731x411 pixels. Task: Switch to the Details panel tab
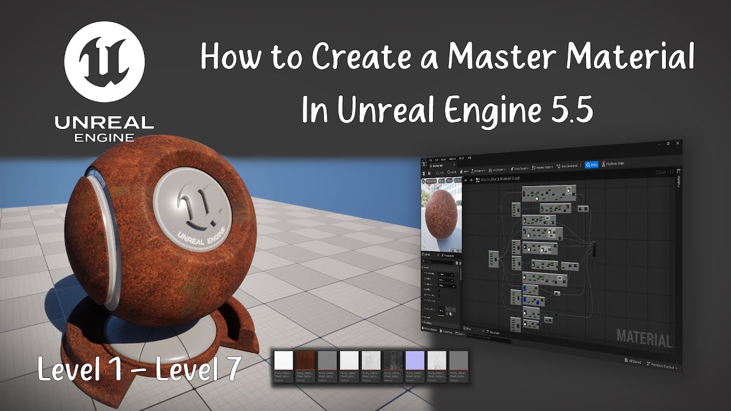click(x=426, y=255)
